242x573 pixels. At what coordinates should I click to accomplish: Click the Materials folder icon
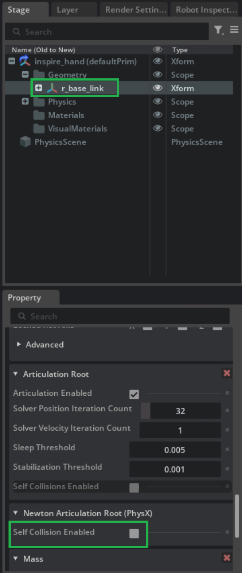[x=39, y=115]
